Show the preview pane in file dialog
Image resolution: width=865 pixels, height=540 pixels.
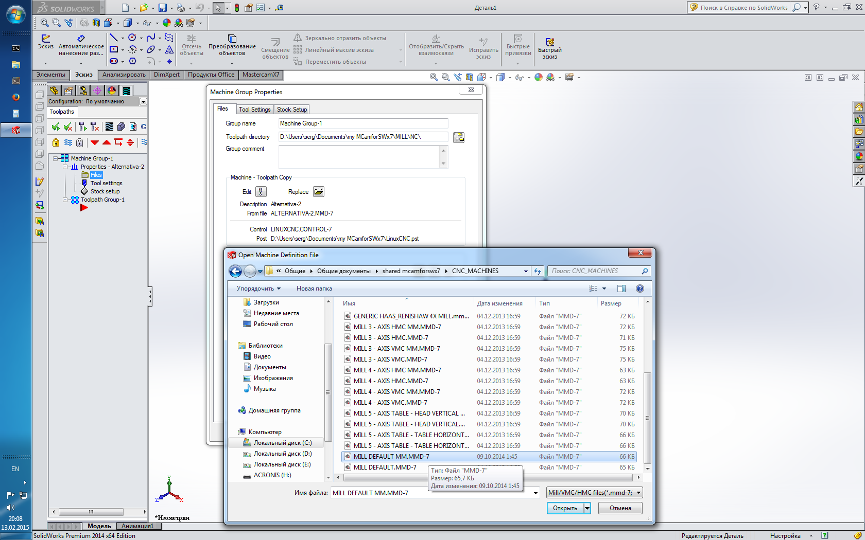pyautogui.click(x=621, y=289)
